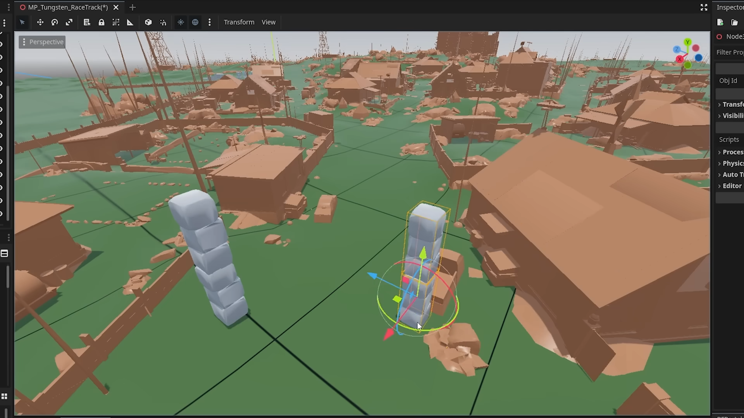Click the list select mode icon
Viewport: 744px width, 418px height.
(87, 22)
